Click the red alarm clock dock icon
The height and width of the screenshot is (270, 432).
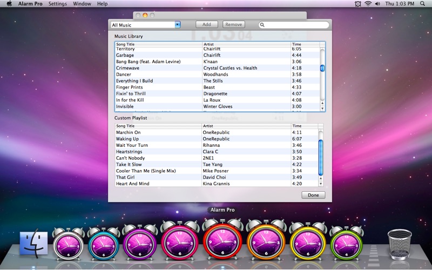pos(223,240)
